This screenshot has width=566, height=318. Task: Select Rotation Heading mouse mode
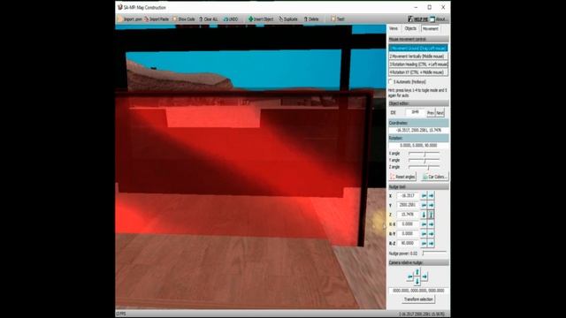click(x=418, y=64)
